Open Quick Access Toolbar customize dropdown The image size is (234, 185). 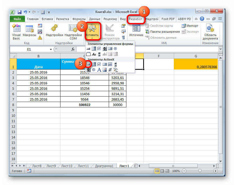point(49,12)
